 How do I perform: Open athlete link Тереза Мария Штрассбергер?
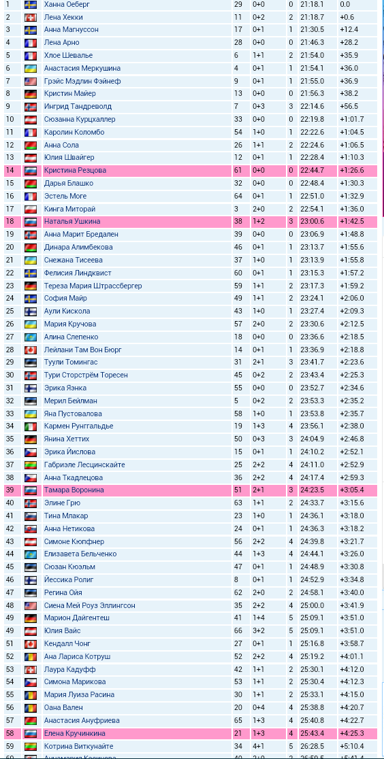(93, 286)
